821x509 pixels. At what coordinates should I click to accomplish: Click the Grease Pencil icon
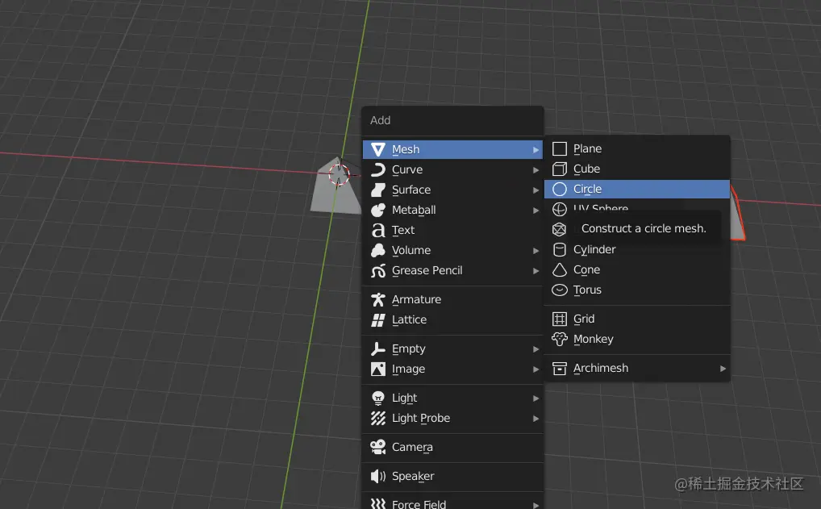(x=378, y=271)
